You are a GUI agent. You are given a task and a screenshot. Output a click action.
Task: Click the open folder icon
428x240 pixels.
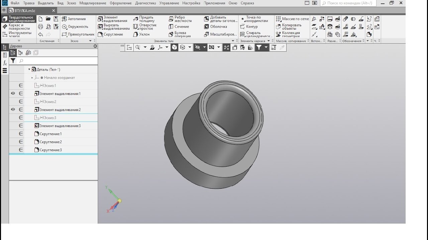(x=48, y=19)
